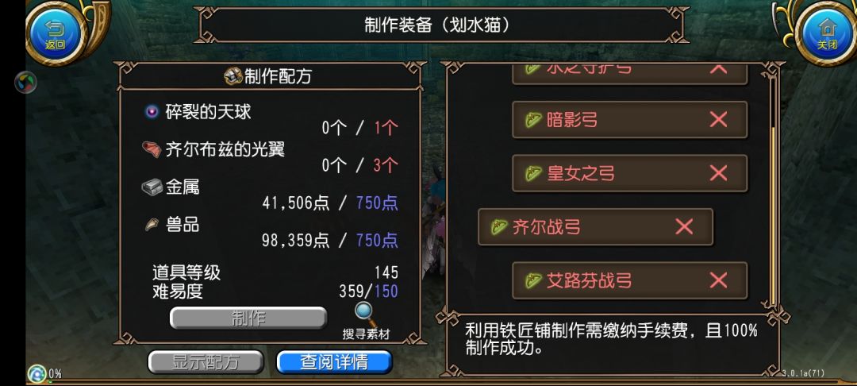Select the 碎裂的天球 orb material icon

[152, 113]
